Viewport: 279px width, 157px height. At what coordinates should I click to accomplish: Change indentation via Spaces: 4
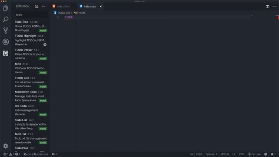click(x=211, y=154)
